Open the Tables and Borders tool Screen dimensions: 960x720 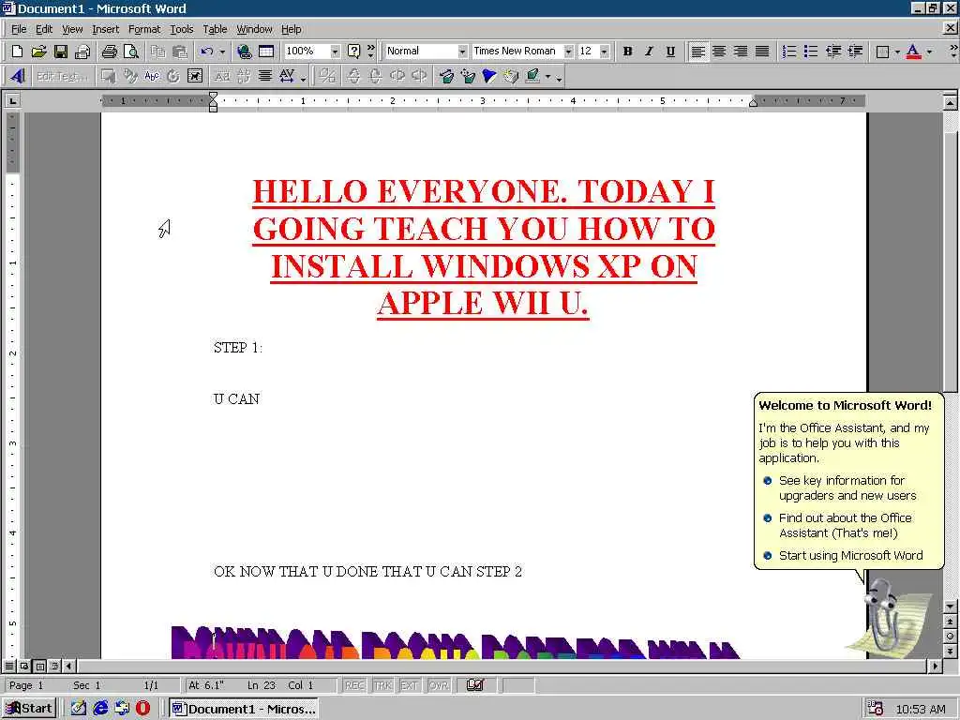pyautogui.click(x=265, y=52)
